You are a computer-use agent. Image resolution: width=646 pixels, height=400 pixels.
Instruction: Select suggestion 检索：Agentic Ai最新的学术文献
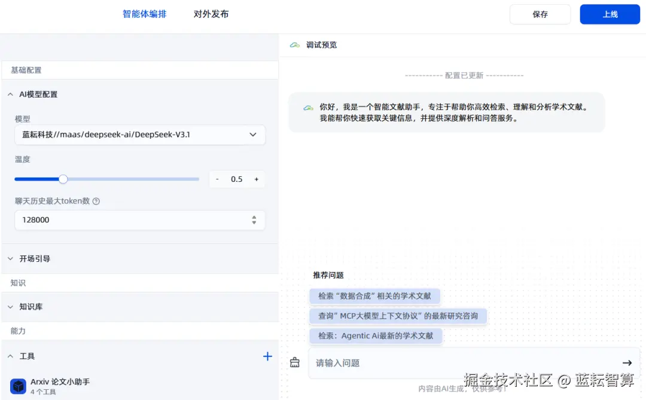(x=376, y=336)
